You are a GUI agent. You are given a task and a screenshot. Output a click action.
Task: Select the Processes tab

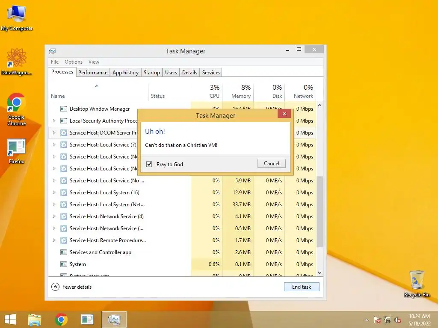point(62,72)
